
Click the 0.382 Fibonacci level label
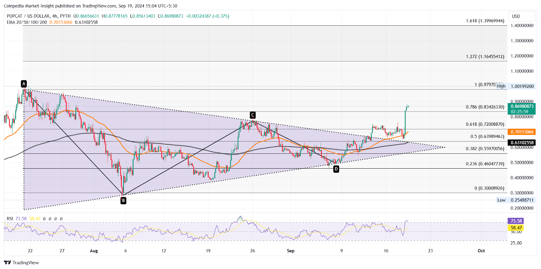click(485, 148)
